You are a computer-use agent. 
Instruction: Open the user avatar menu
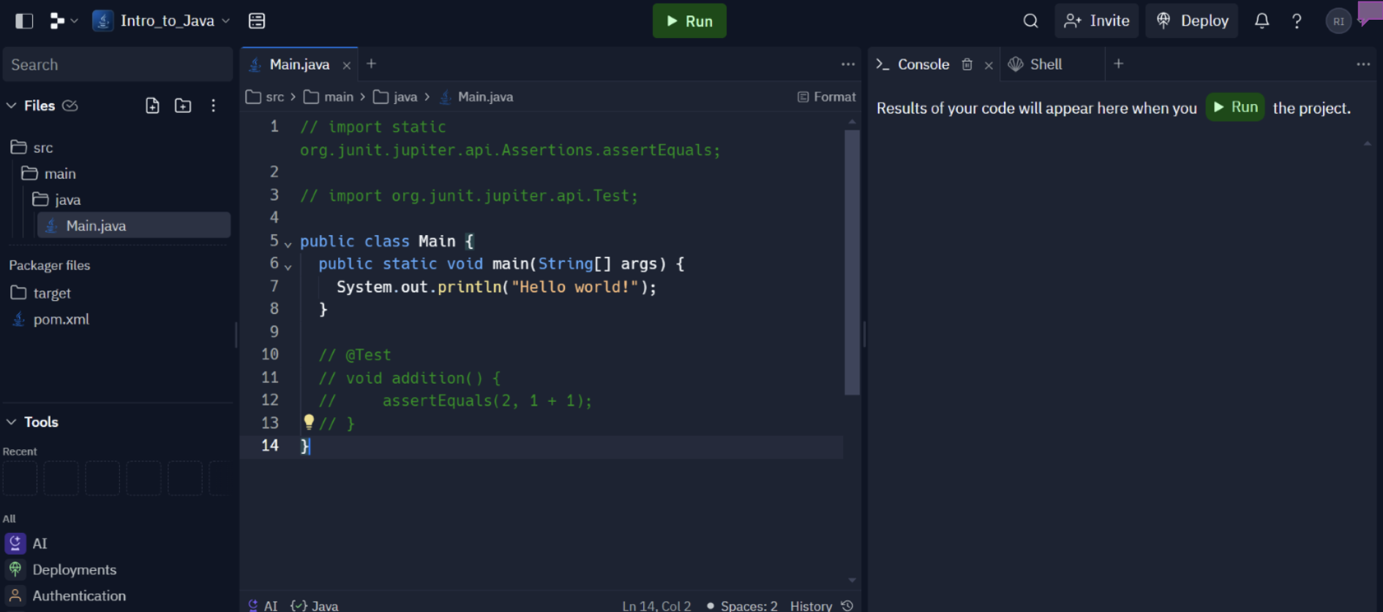1338,20
